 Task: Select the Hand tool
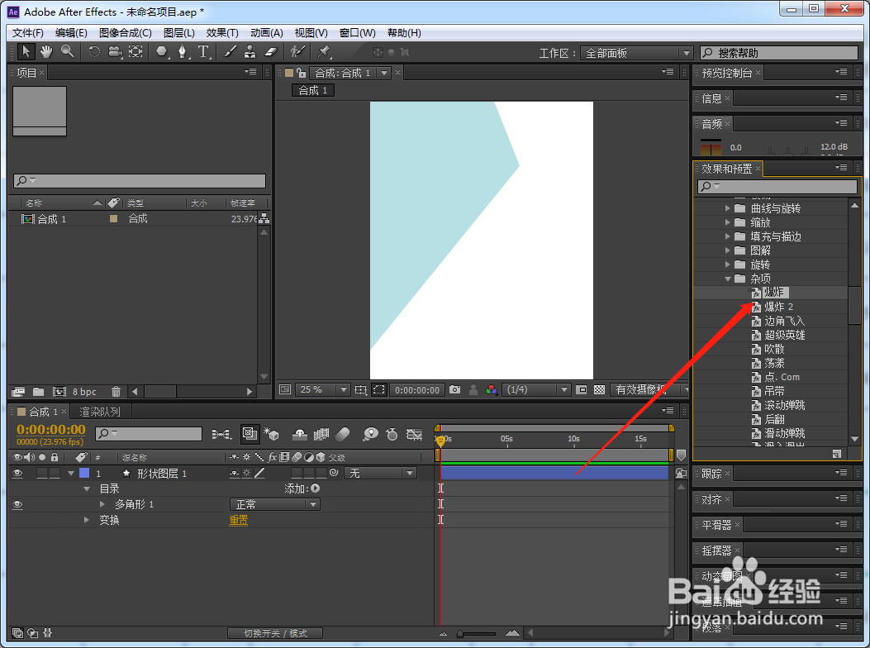click(46, 52)
